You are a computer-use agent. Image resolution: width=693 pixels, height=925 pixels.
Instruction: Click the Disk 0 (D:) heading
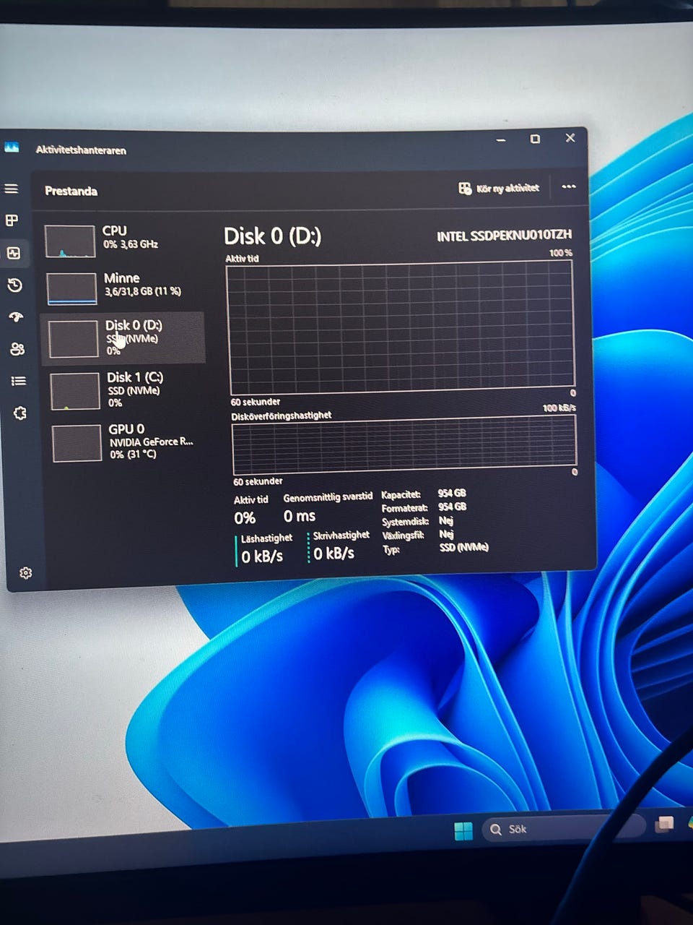tap(272, 236)
